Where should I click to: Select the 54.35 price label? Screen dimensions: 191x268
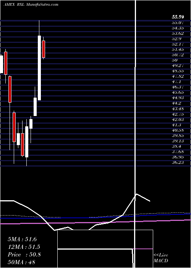[178, 28]
